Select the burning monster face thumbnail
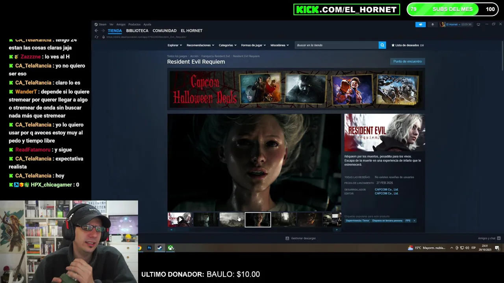504x283 pixels. click(309, 220)
